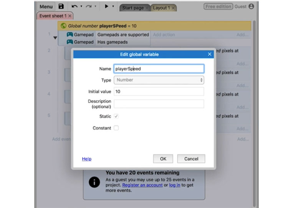Screen dimensions: 293x208
Task: Click the 'log in' link
Action: (x=174, y=185)
